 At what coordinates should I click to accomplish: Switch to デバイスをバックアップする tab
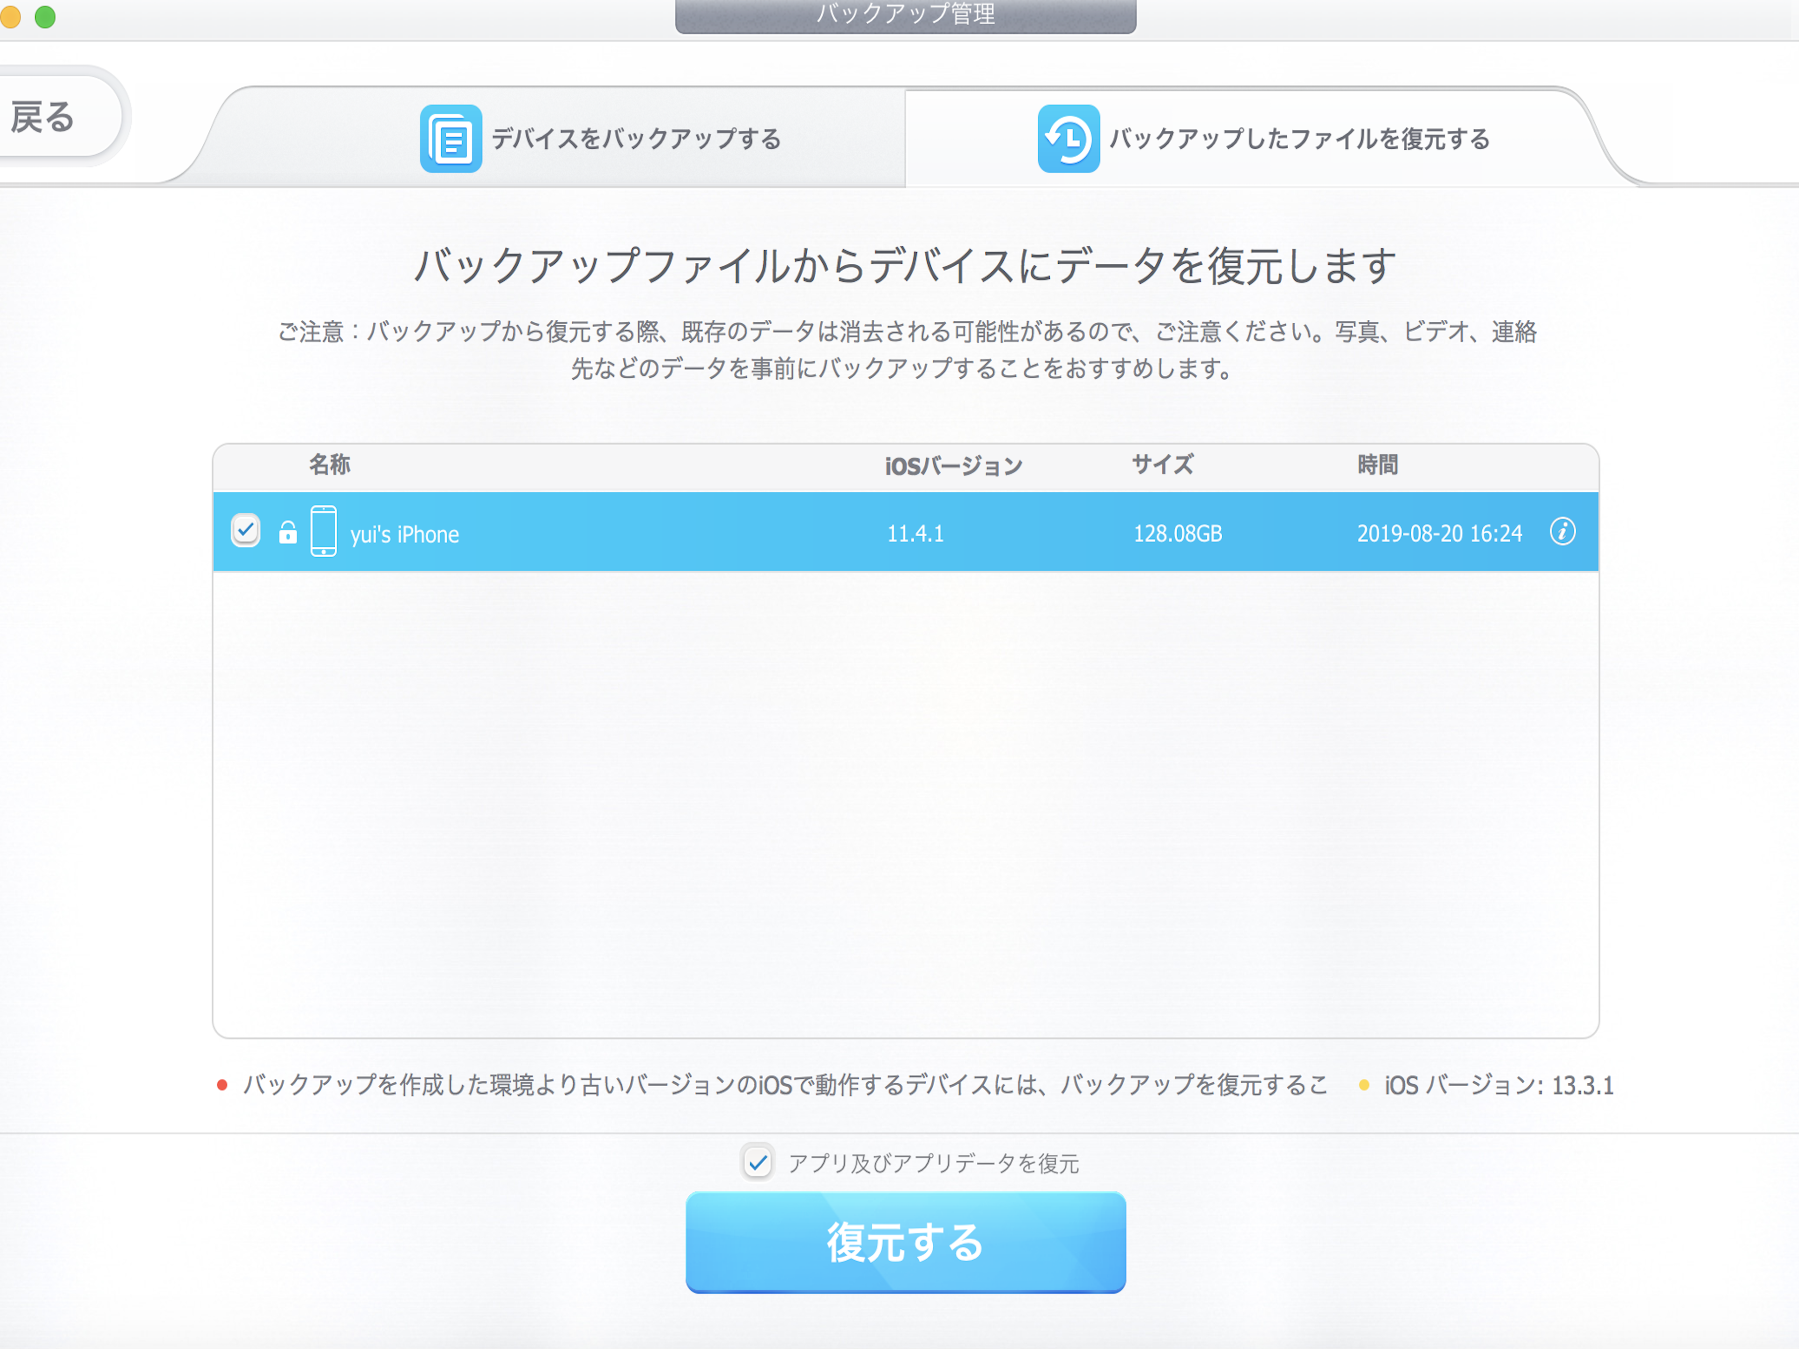click(600, 138)
